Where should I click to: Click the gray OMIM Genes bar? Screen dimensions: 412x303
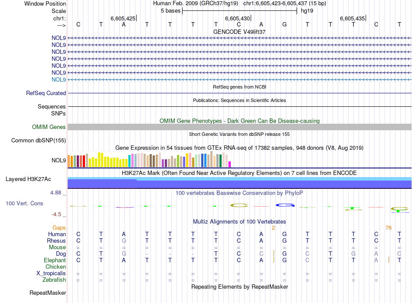click(239, 127)
